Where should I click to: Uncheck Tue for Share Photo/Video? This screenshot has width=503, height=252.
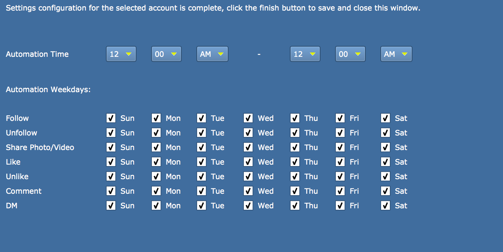[201, 147]
